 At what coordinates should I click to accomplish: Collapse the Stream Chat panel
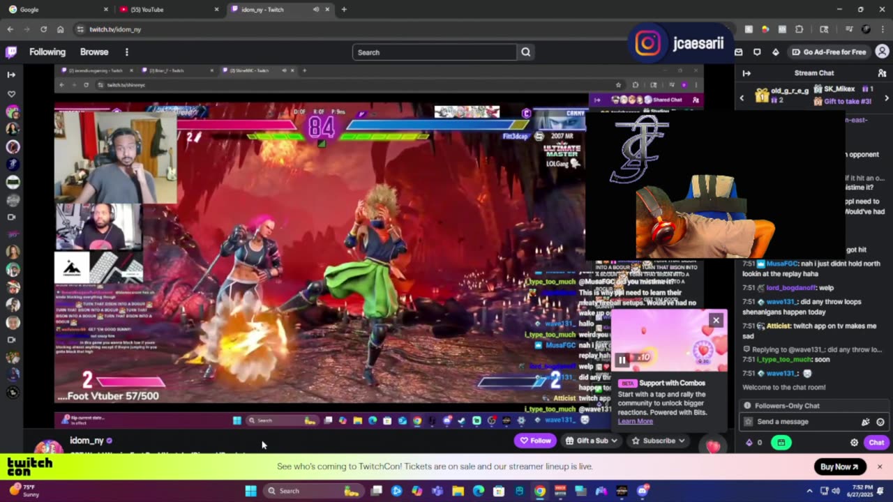click(746, 73)
